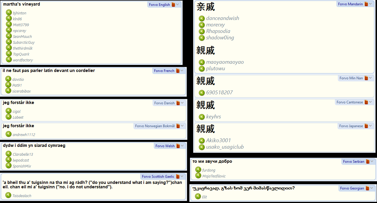
Task: Expand the Forvo Japanese dropdown arrow
Action: pos(371,126)
